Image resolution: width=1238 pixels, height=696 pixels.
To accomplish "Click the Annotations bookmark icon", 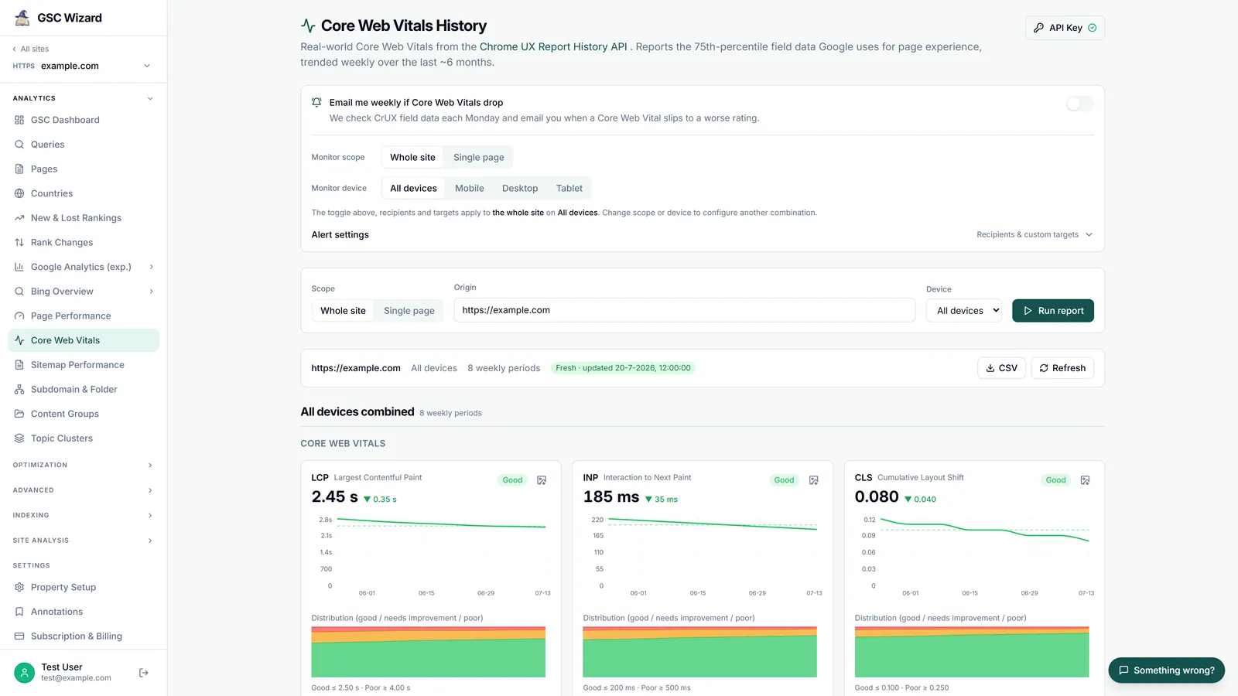I will pos(19,612).
